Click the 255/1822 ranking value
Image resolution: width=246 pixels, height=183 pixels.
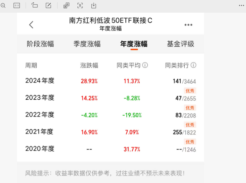click(x=184, y=132)
